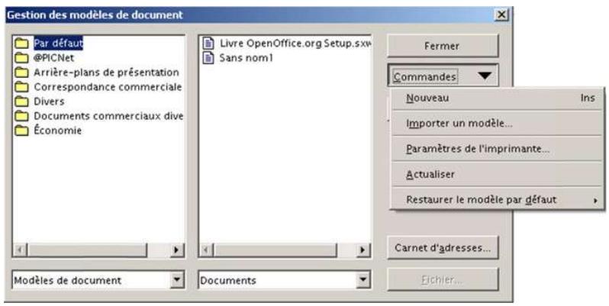This screenshot has width=609, height=306.
Task: Open the Documents dropdown arrow
Action: point(362,279)
